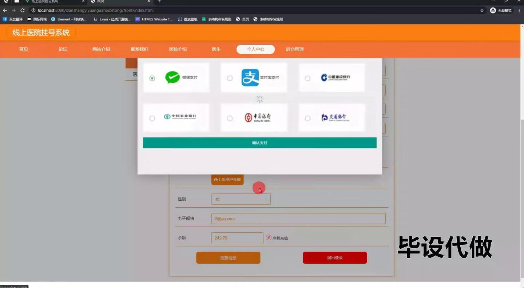Viewport: 524px width, 288px height.
Task: Click the 无痕模式 incognito profile icon
Action: (501, 11)
